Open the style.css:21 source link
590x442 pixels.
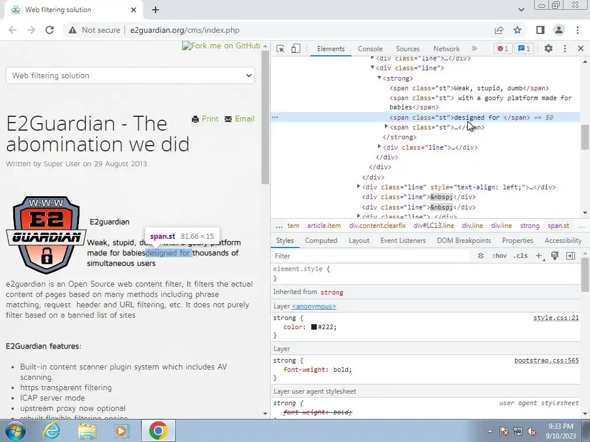(x=556, y=318)
